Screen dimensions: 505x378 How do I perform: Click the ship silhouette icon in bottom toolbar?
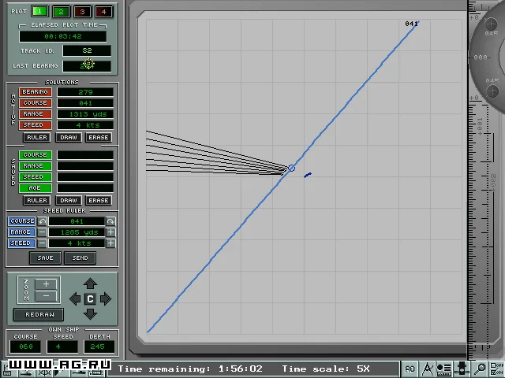pos(462,369)
